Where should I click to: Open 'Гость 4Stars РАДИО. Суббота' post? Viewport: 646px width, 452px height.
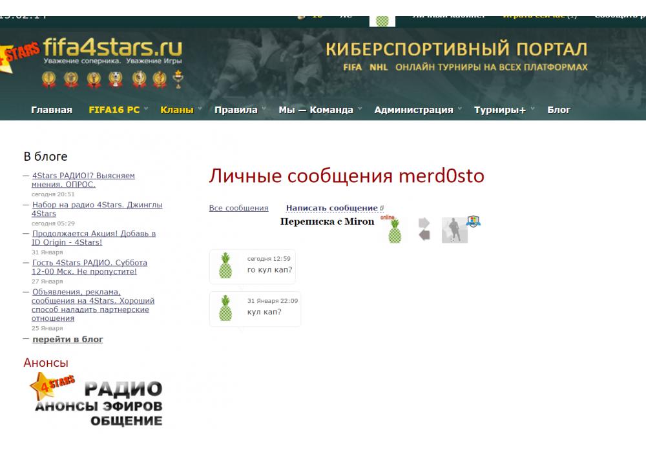[89, 267]
